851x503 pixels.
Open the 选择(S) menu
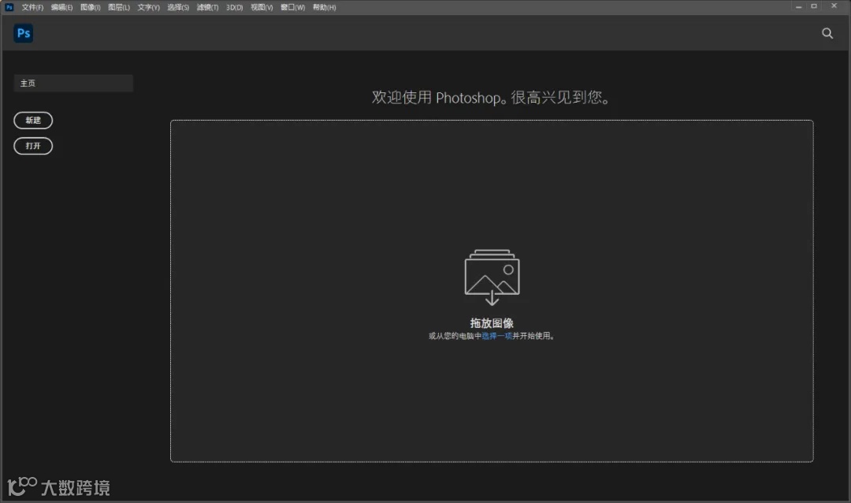pyautogui.click(x=178, y=8)
